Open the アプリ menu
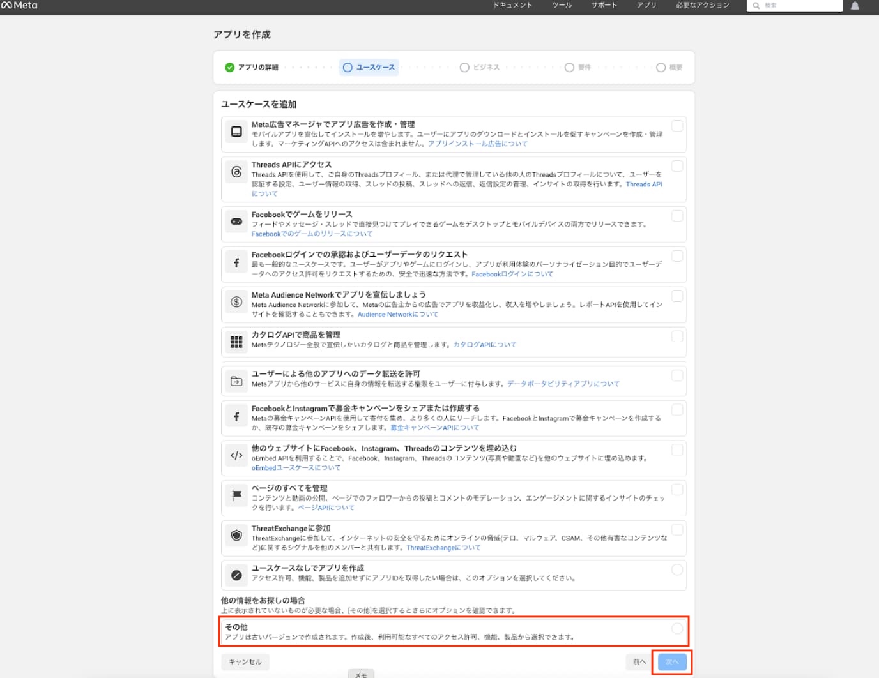The width and height of the screenshot is (879, 678). (x=646, y=5)
